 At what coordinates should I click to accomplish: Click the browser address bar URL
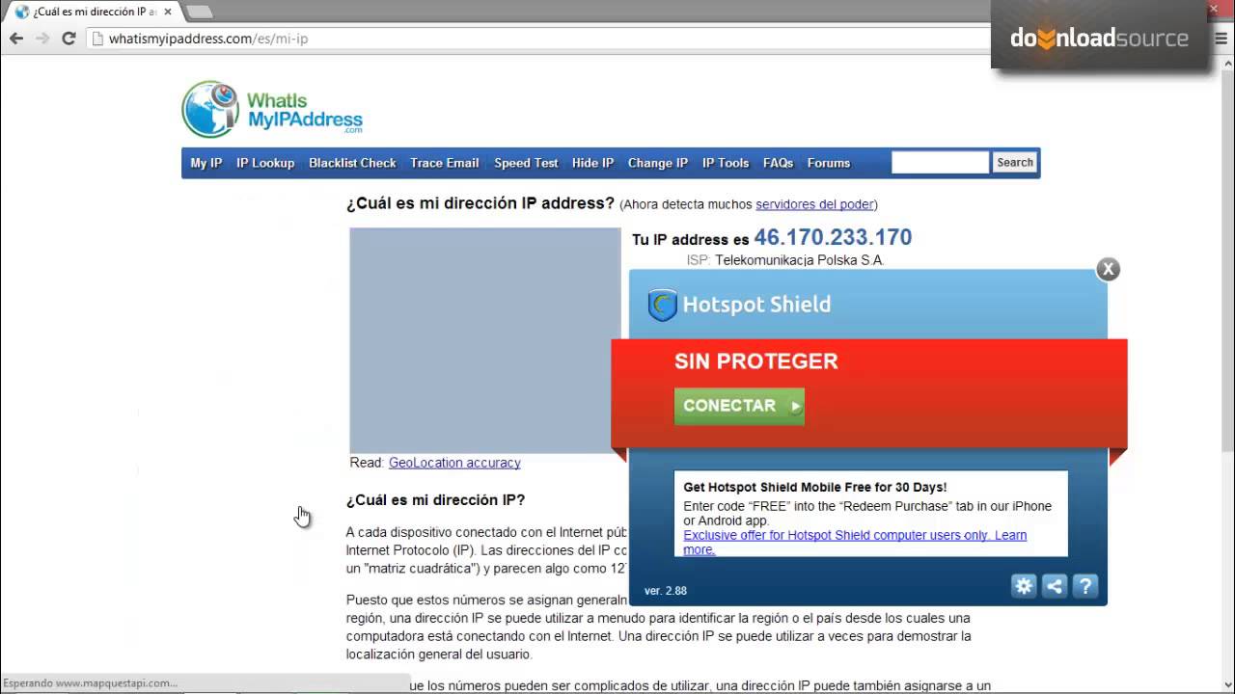(208, 39)
